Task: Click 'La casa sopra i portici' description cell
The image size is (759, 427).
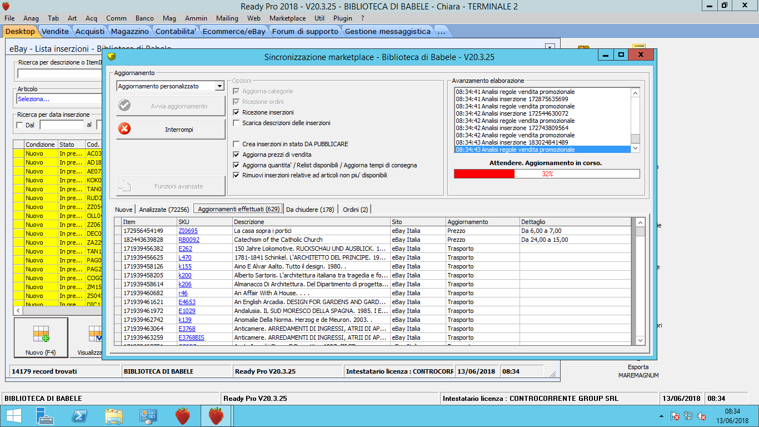Action: [311, 231]
